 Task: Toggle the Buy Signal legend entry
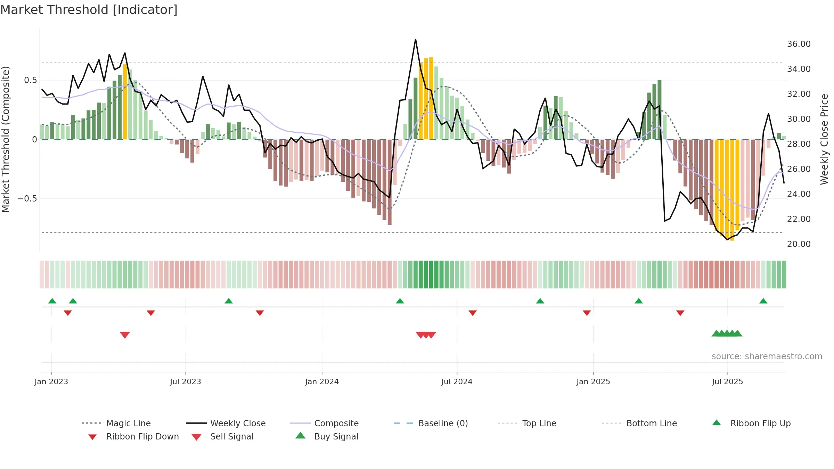tap(327, 436)
